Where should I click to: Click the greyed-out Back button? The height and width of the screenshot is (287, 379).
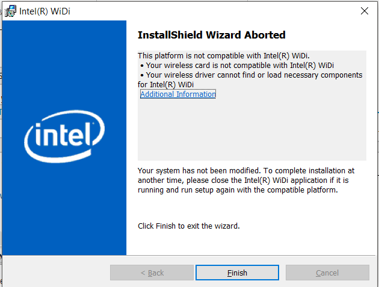pyautogui.click(x=152, y=273)
